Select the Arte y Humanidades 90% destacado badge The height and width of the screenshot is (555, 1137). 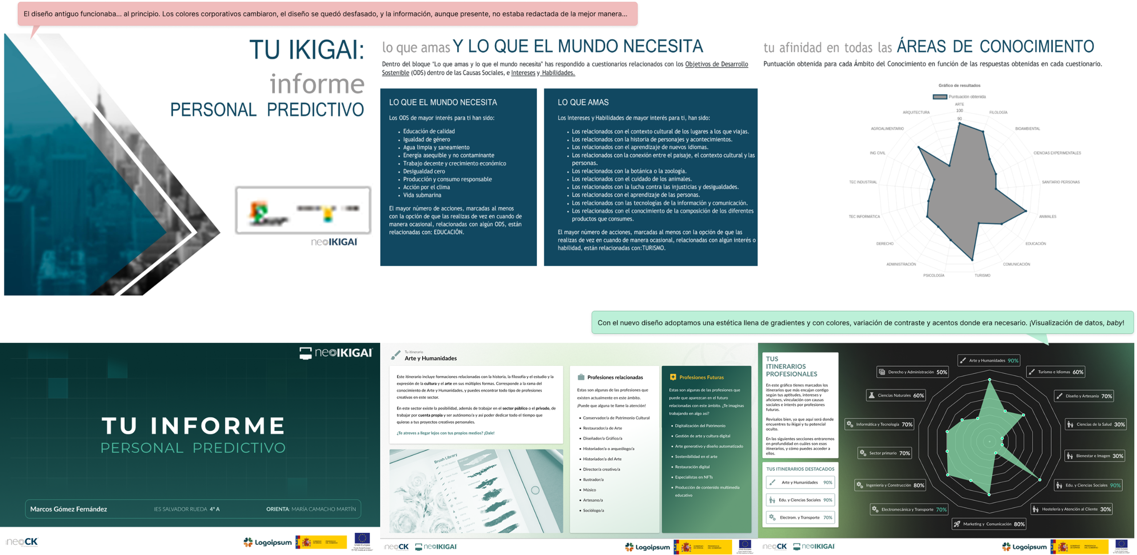coord(799,482)
